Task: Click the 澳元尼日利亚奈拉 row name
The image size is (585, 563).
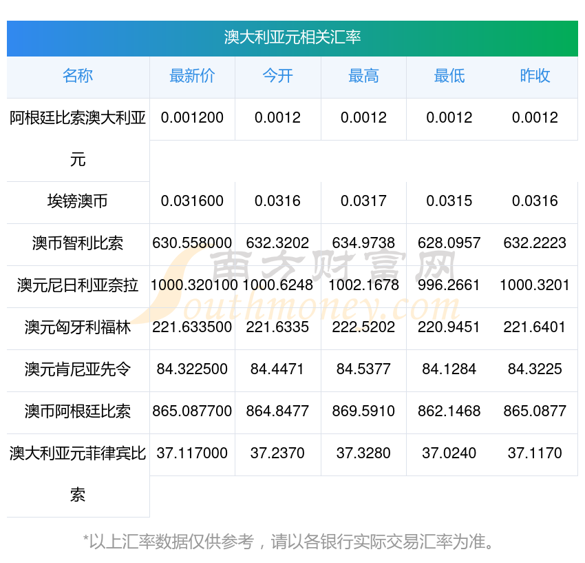Action: point(78,285)
